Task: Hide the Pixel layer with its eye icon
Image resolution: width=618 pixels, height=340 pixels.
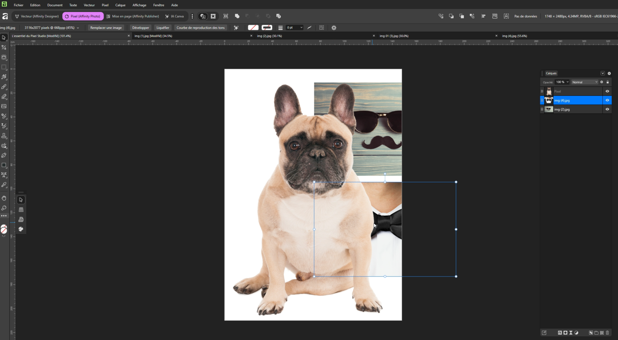Action: pyautogui.click(x=607, y=91)
